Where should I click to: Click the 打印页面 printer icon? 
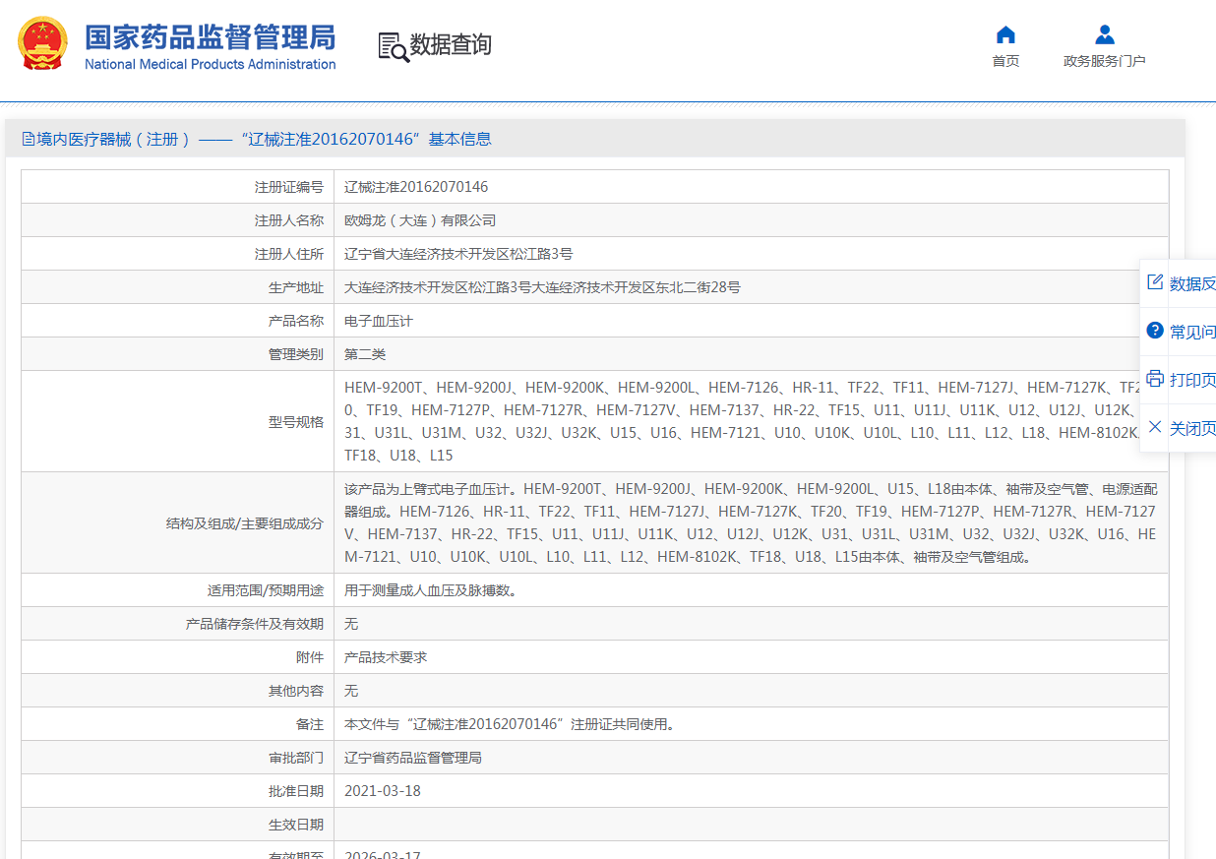pyautogui.click(x=1155, y=379)
